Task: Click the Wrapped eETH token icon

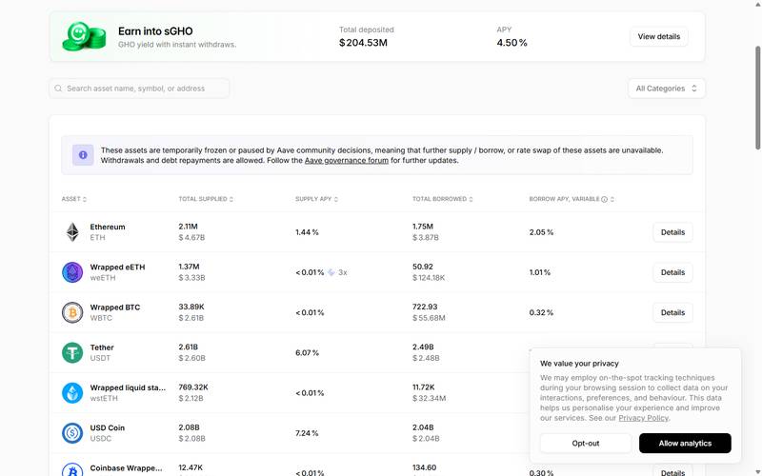Action: (72, 272)
